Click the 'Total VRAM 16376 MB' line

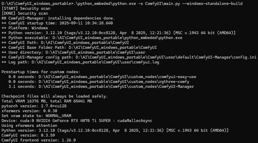pos(47,101)
